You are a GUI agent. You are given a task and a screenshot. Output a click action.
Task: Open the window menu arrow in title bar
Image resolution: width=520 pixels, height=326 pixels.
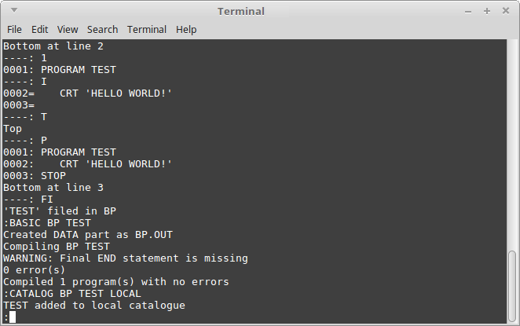click(x=14, y=10)
